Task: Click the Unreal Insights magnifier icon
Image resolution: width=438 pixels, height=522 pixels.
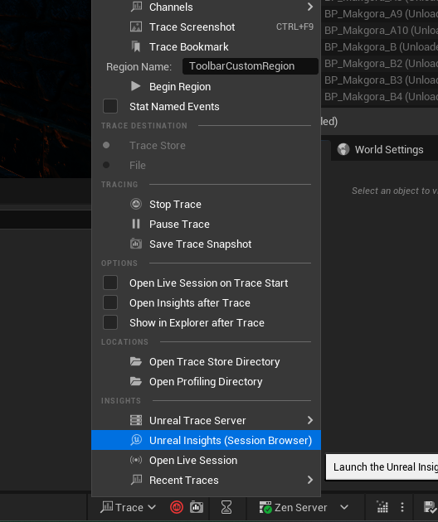Action: [136, 440]
